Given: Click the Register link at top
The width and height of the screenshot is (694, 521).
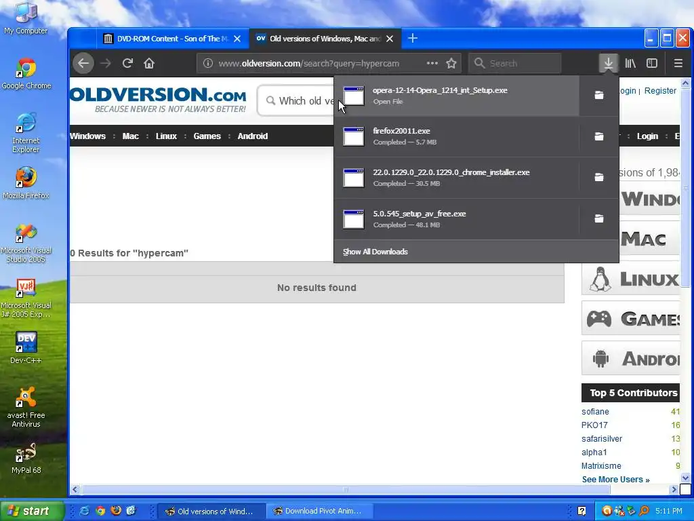Looking at the screenshot, I should [x=660, y=90].
